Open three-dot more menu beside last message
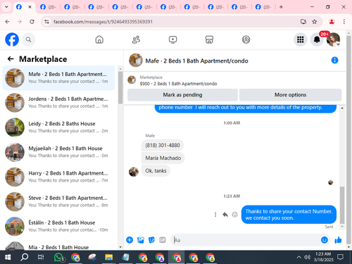 point(215,215)
